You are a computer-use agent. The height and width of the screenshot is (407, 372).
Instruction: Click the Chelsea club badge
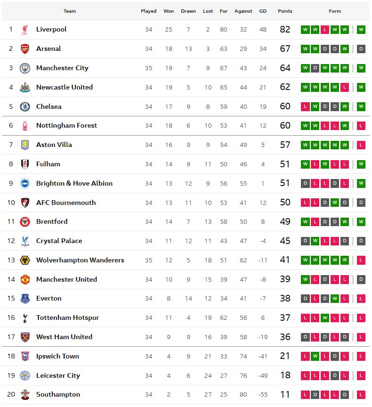25,106
